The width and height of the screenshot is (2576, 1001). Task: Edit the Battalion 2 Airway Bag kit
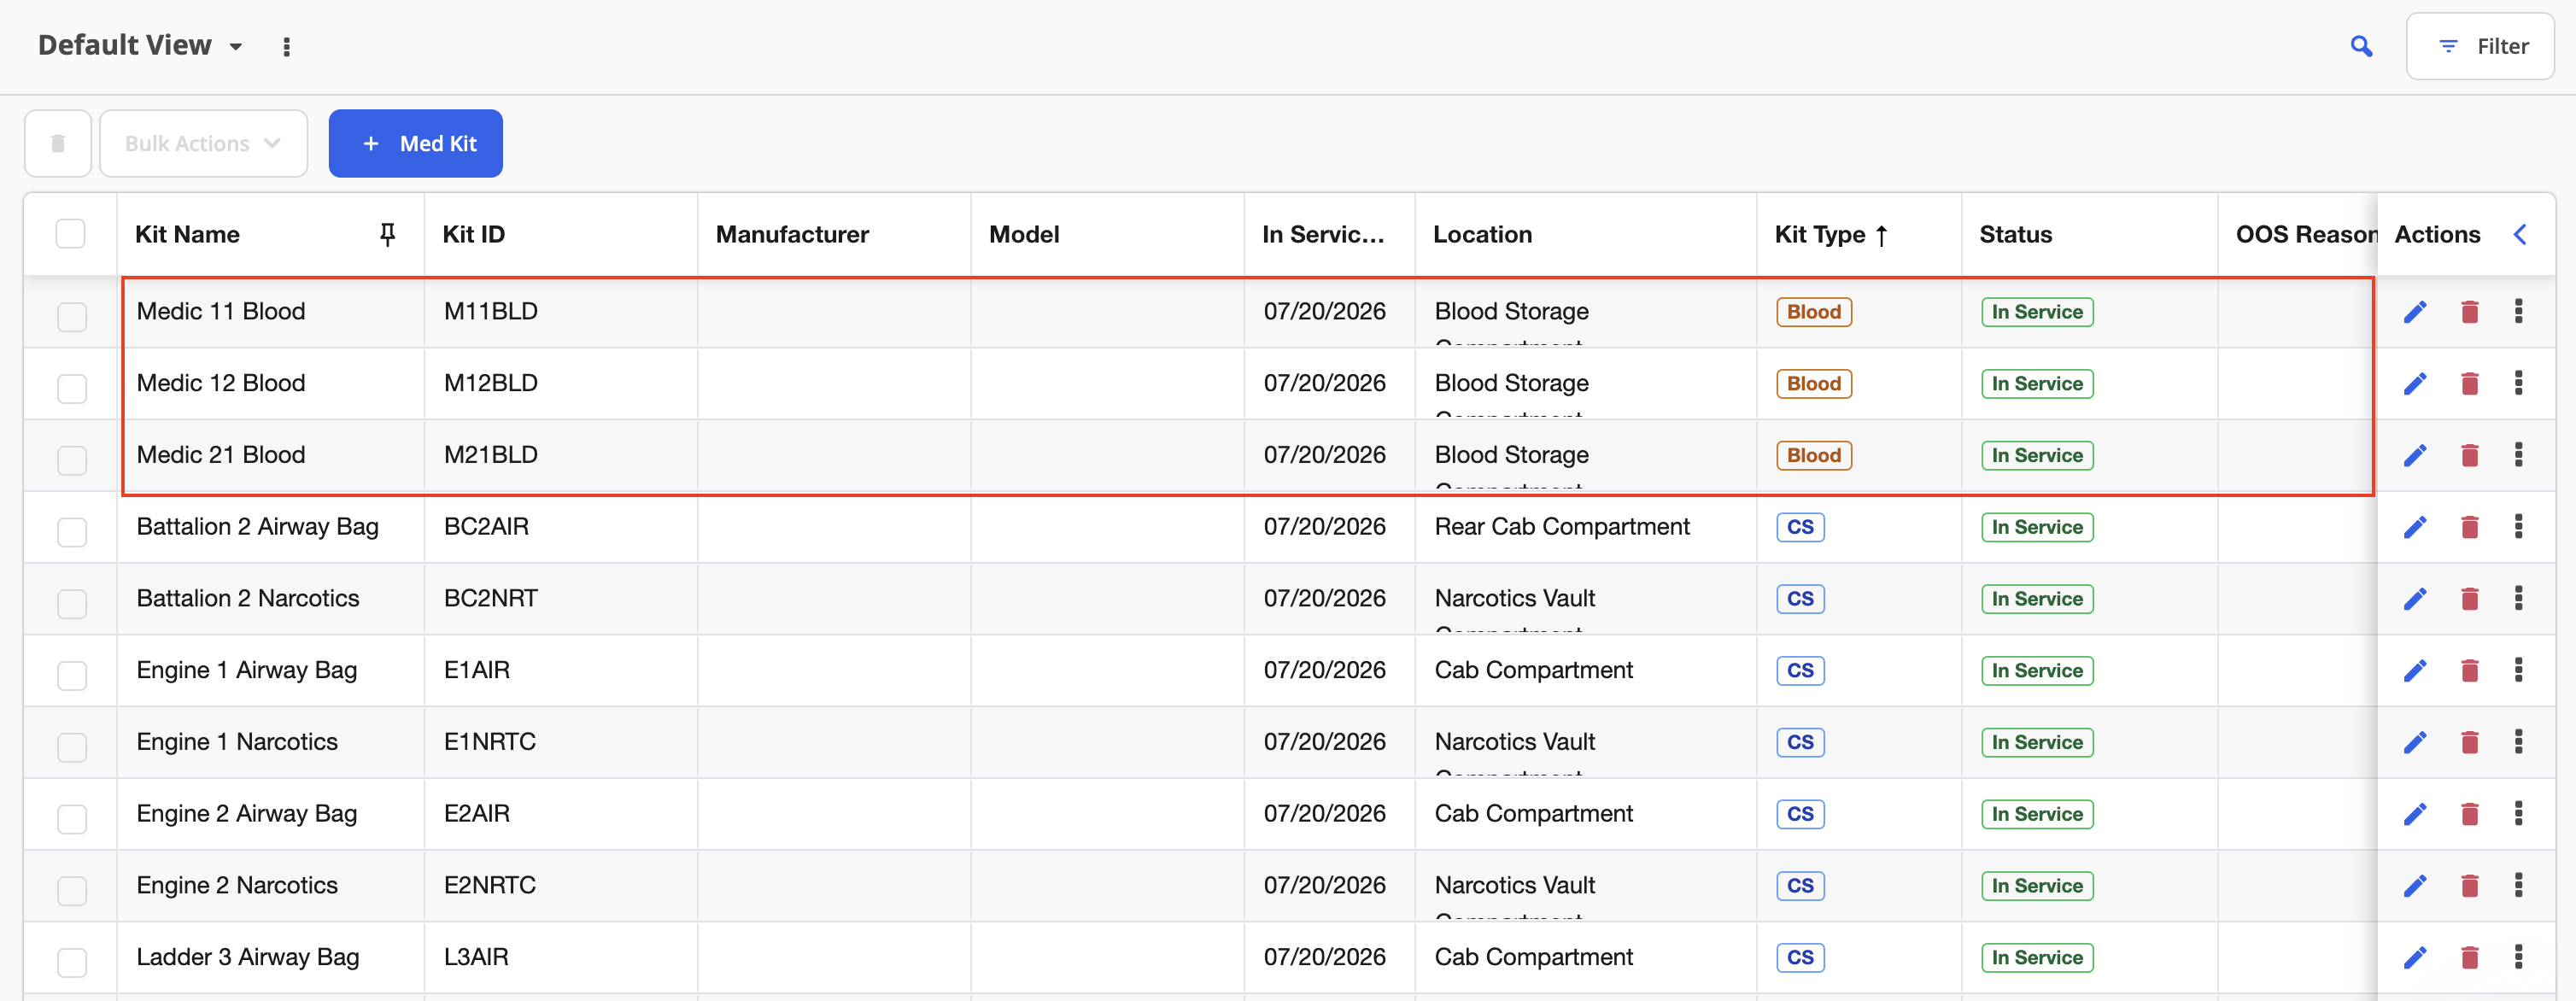[x=2415, y=527]
